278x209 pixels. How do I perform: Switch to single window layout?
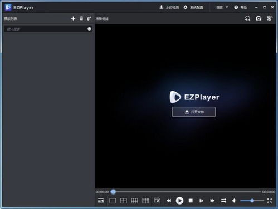pyautogui.click(x=113, y=201)
